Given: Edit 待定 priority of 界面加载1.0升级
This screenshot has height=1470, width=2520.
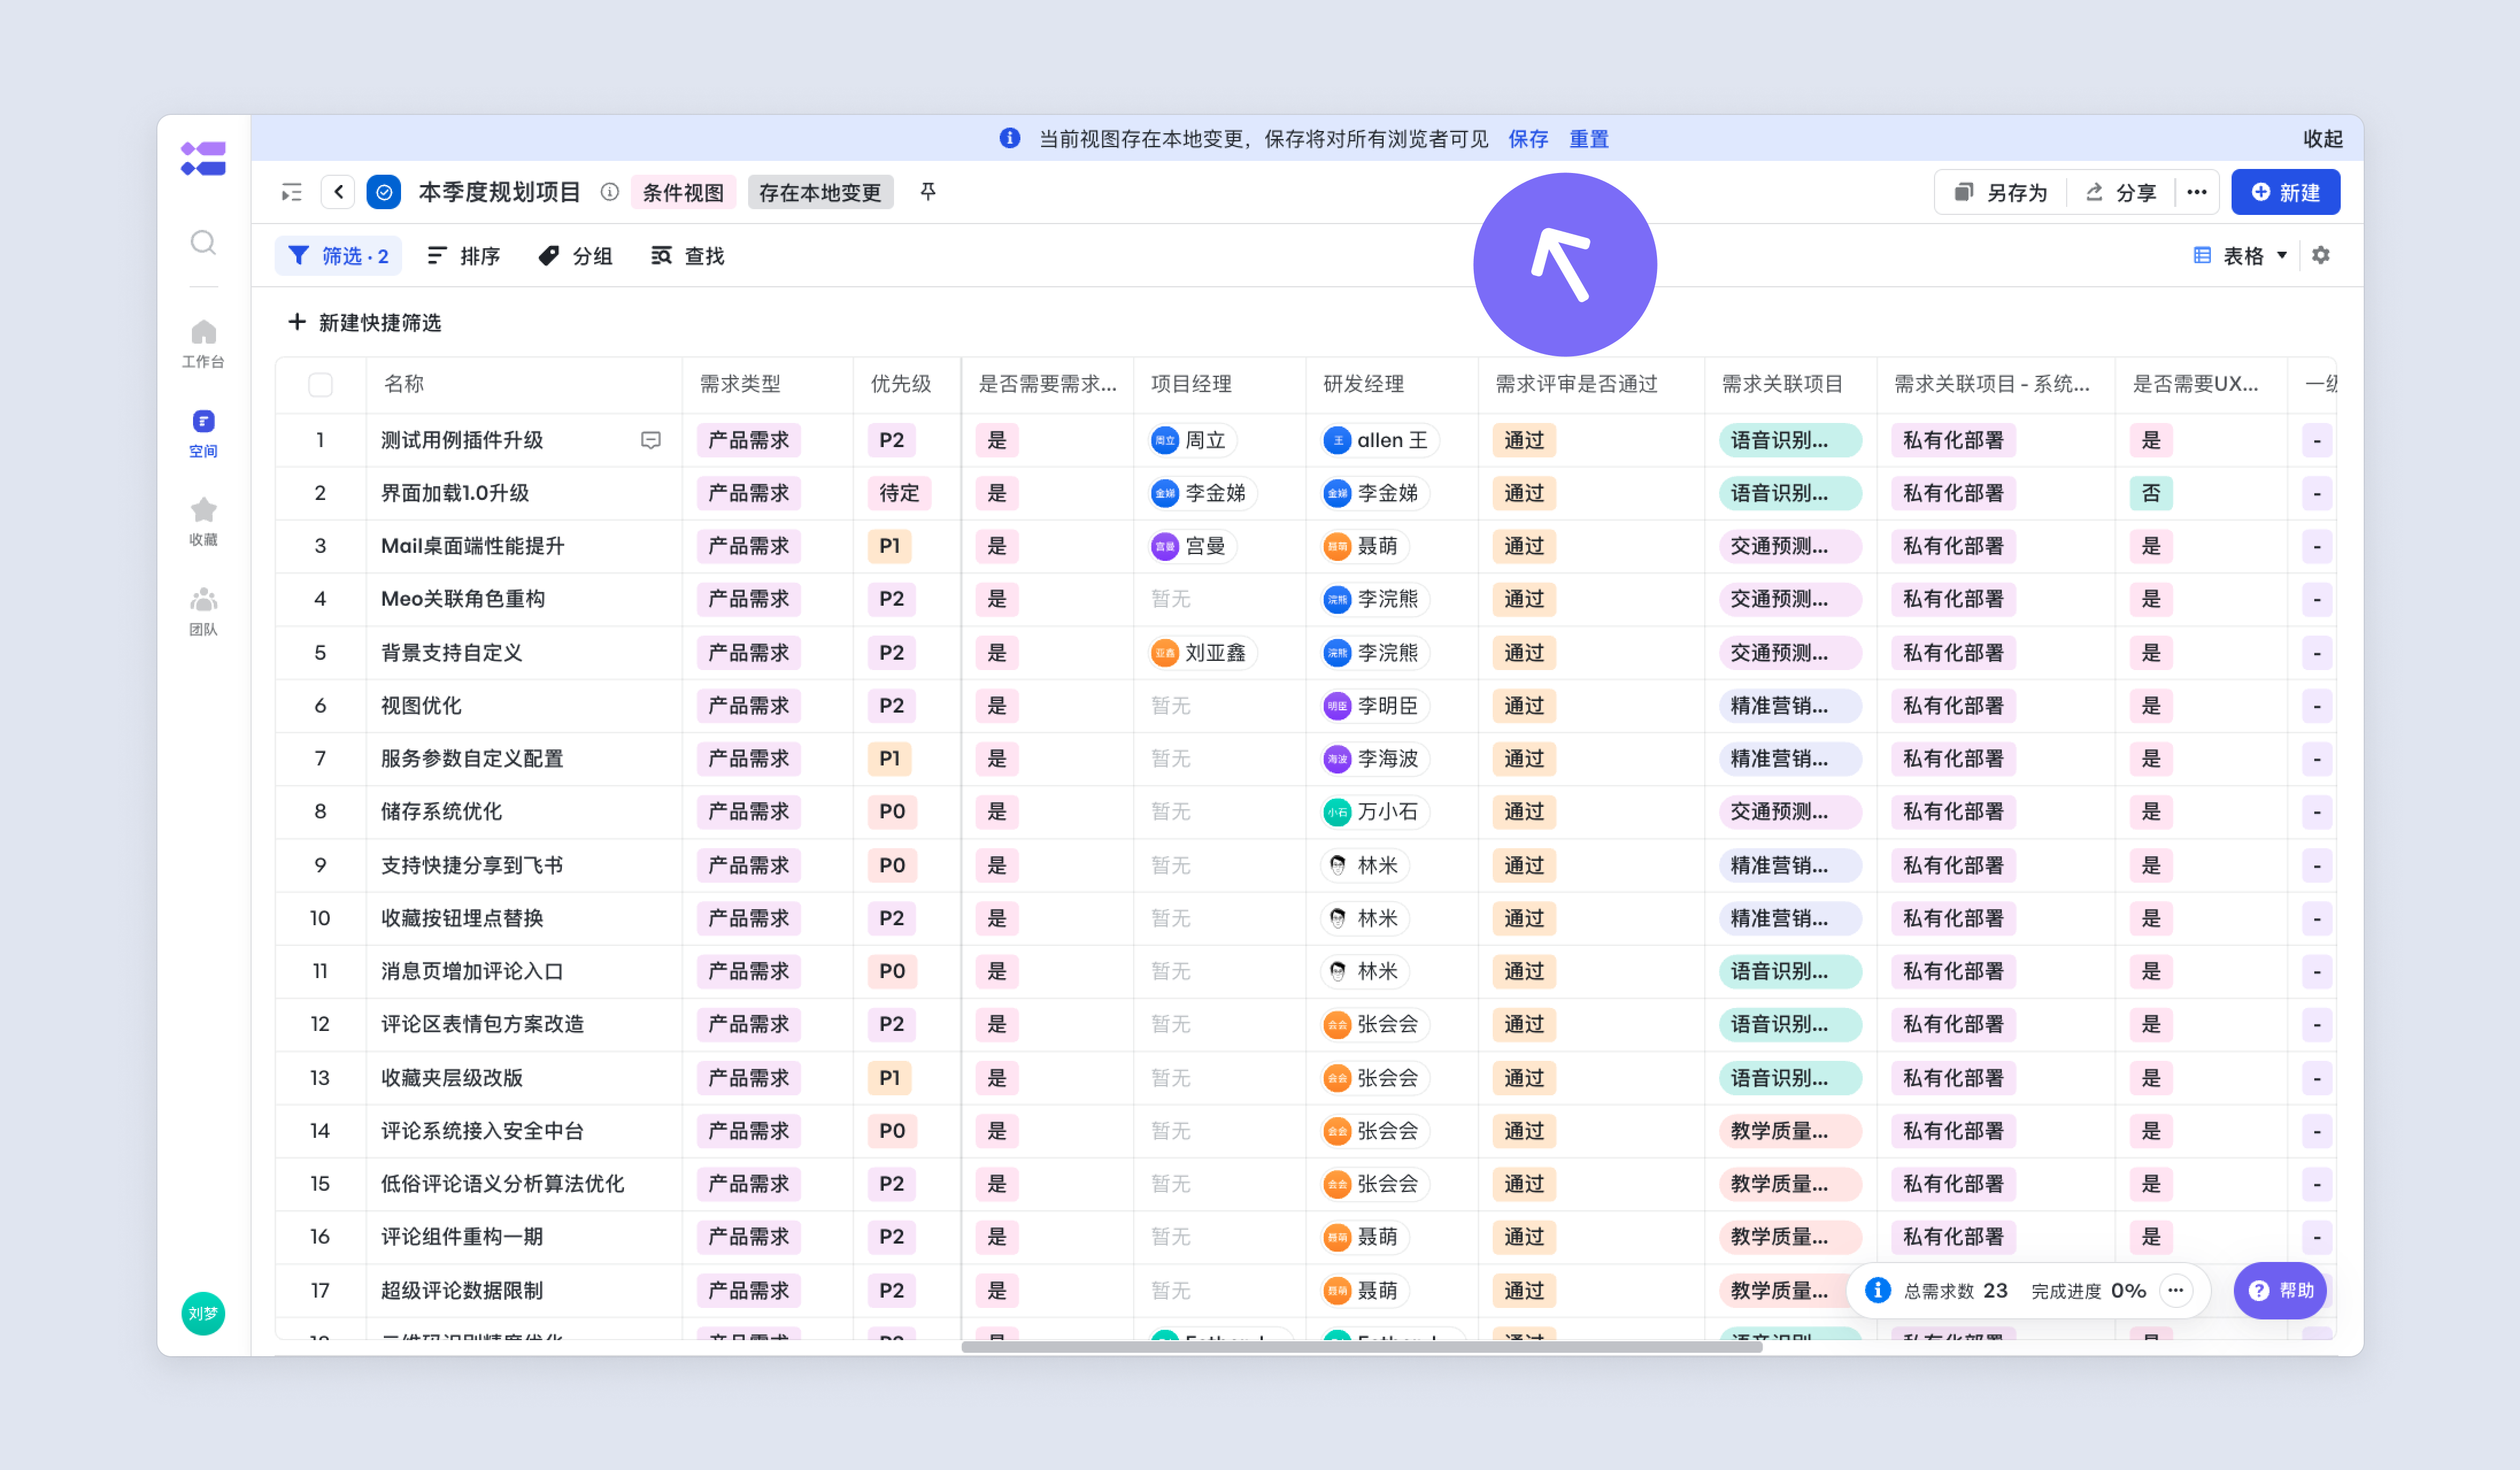Looking at the screenshot, I should [x=898, y=493].
